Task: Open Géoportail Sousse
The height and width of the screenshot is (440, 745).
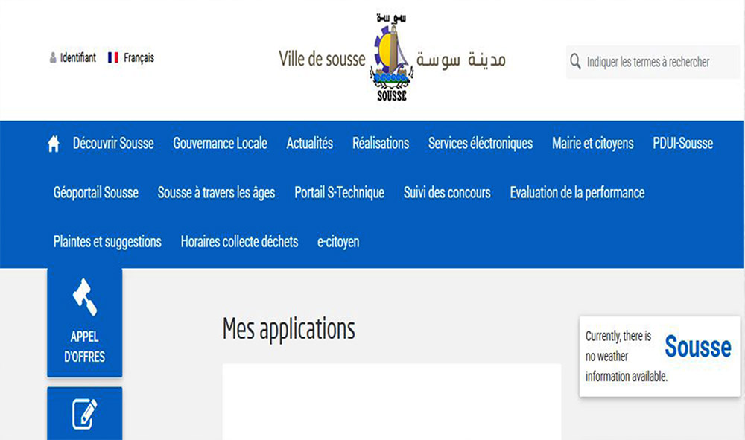Action: pyautogui.click(x=96, y=193)
